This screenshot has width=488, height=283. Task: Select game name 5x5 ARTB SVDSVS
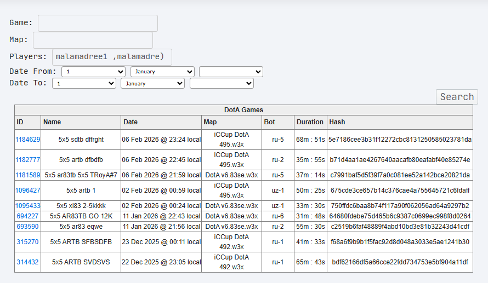[81, 262]
